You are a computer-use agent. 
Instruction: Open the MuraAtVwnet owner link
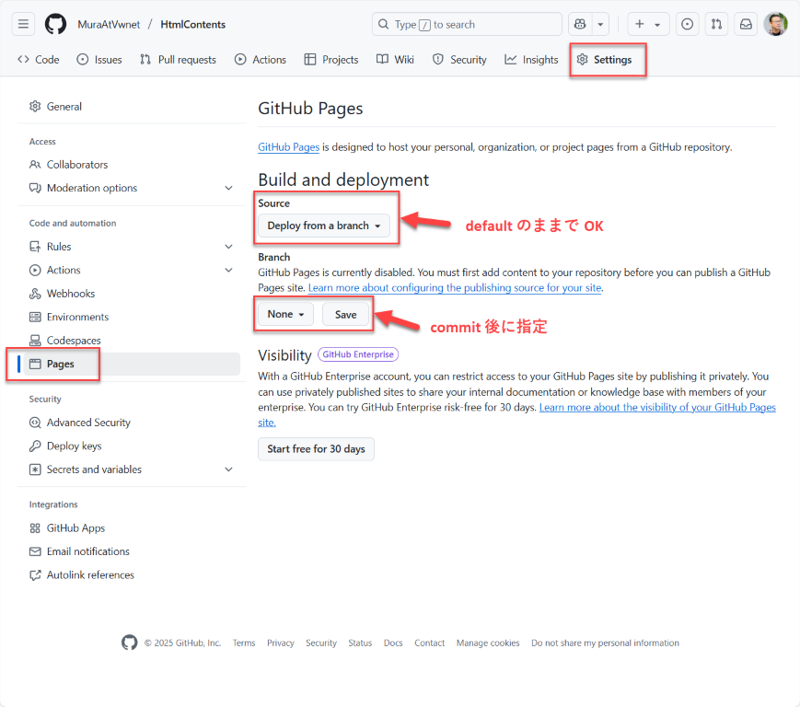109,25
